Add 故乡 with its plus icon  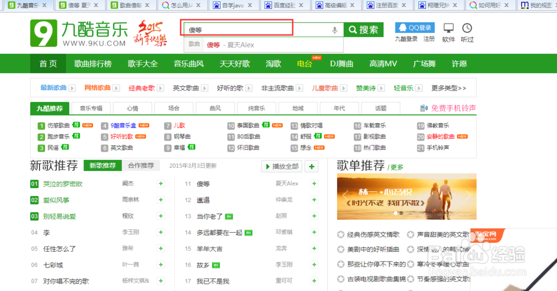pyautogui.click(x=314, y=264)
